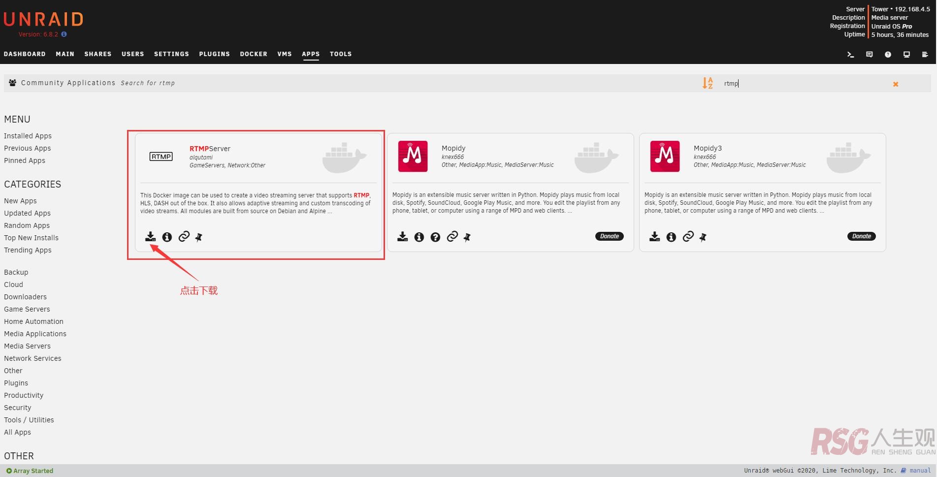Open the info monitor icon in the header

906,55
